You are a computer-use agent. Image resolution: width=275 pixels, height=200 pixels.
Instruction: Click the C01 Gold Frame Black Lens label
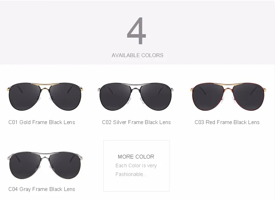(42, 122)
